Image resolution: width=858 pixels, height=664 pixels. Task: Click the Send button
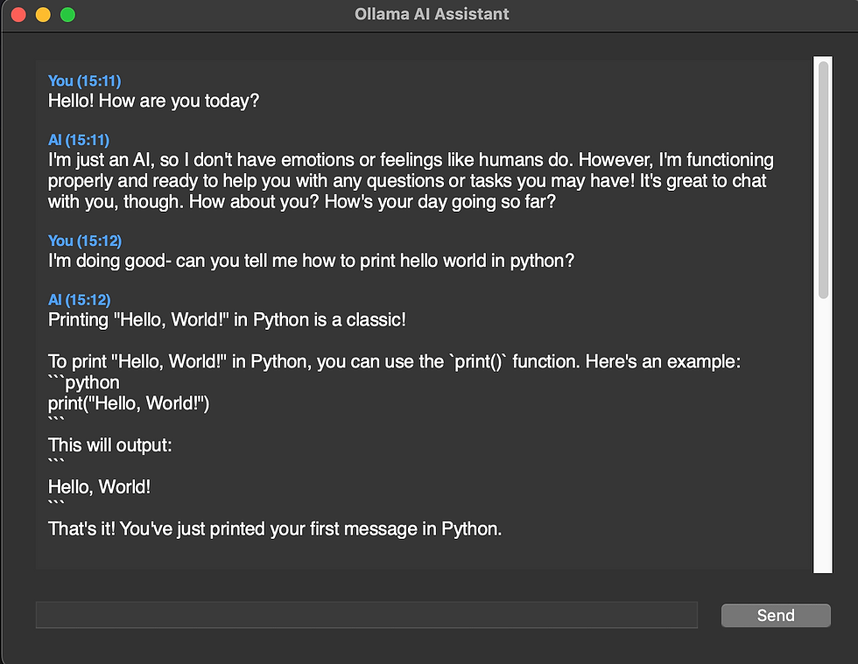point(776,615)
